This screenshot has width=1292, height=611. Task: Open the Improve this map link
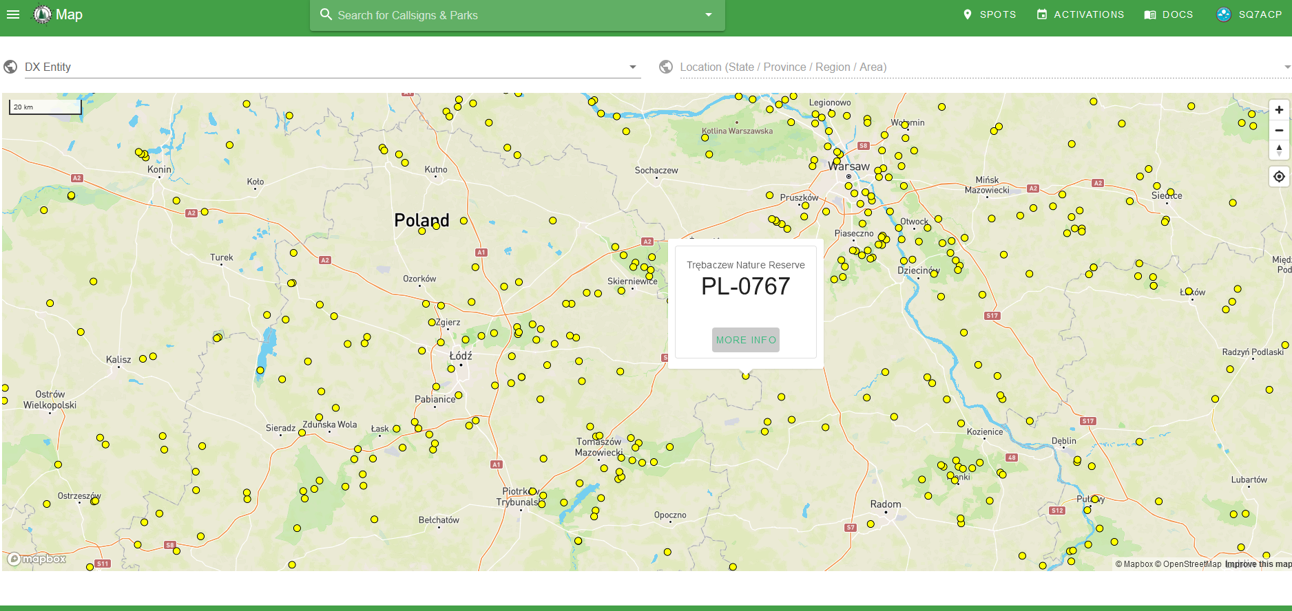tap(1258, 564)
